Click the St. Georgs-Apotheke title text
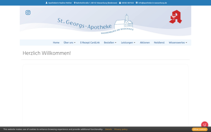 84,24
